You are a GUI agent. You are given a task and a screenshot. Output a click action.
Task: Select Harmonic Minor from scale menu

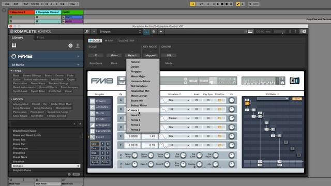(x=143, y=81)
